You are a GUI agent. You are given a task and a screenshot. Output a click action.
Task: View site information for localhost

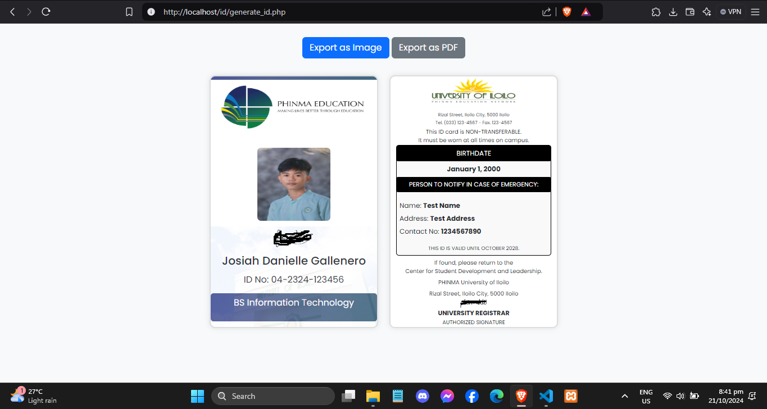(x=151, y=12)
